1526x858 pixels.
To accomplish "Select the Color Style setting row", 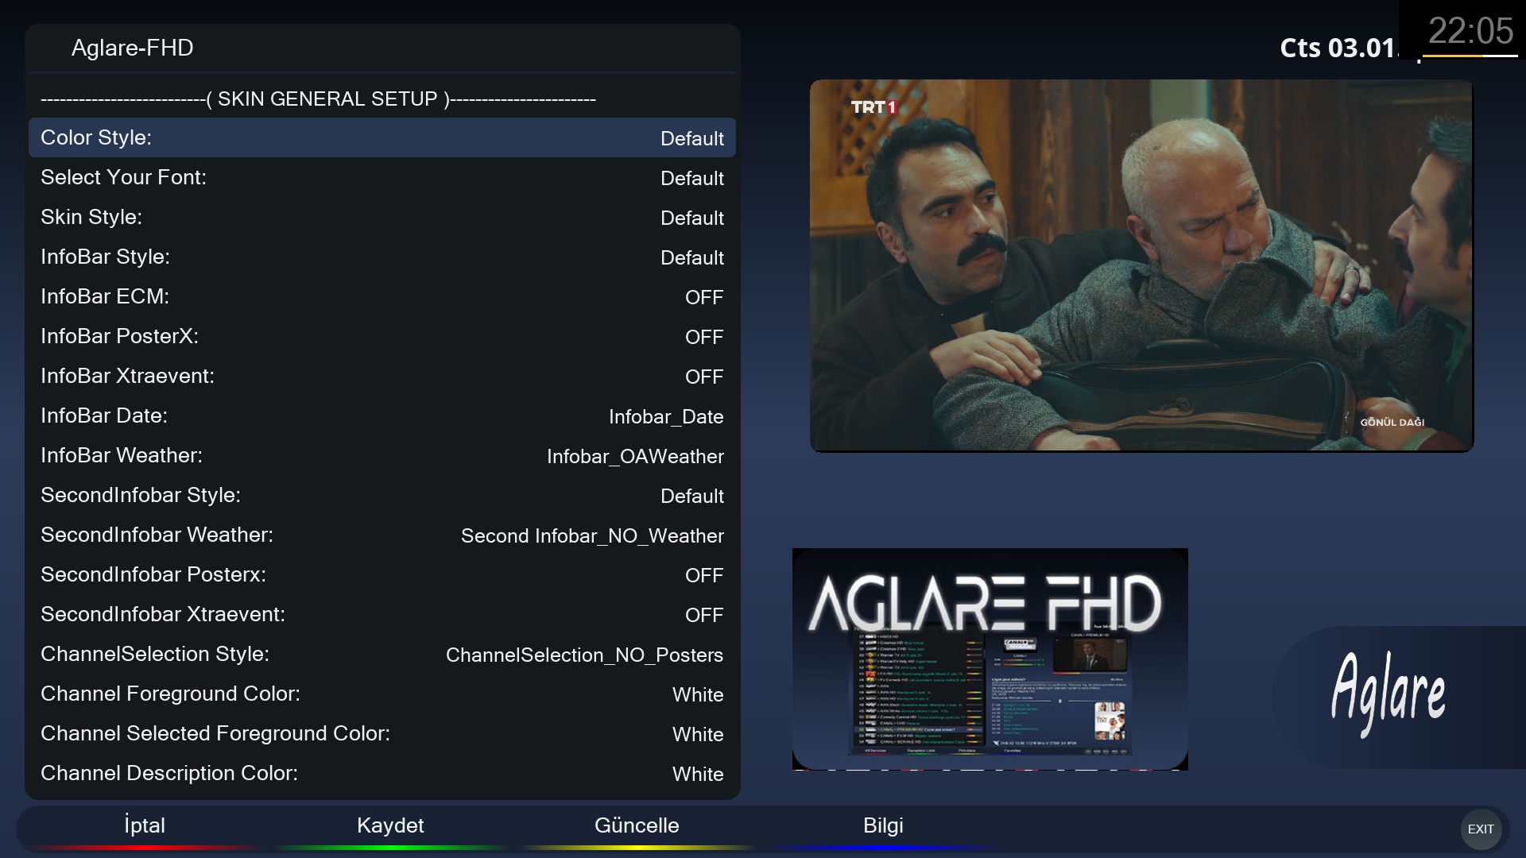I will pos(382,137).
